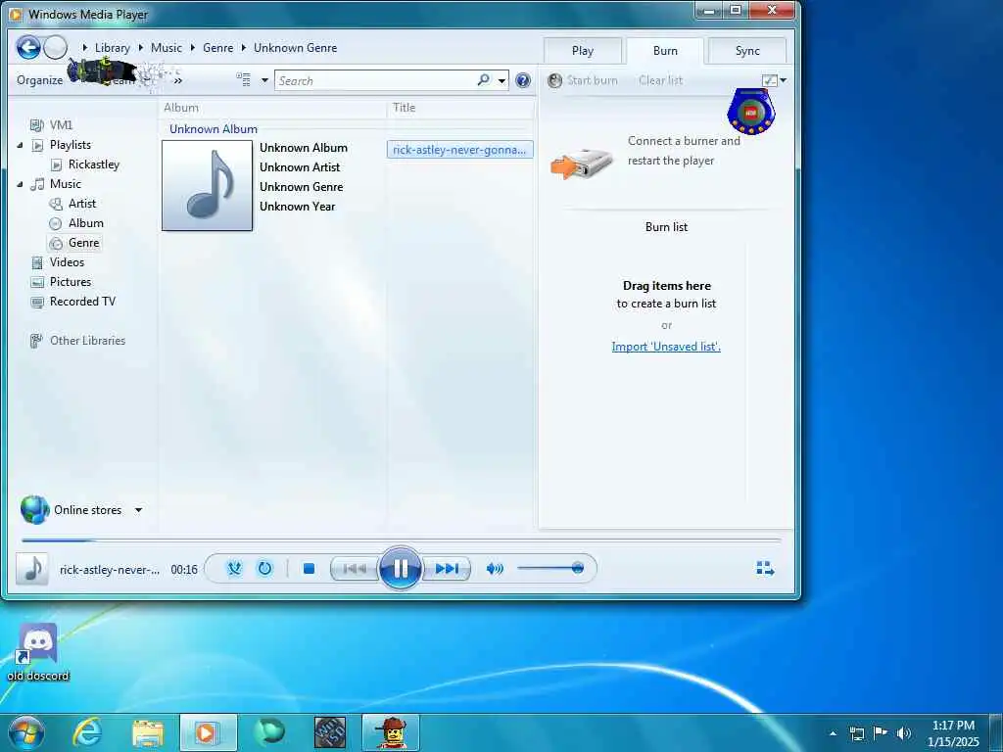Image resolution: width=1003 pixels, height=752 pixels.
Task: Click the burner drive icon
Action: pyautogui.click(x=581, y=164)
